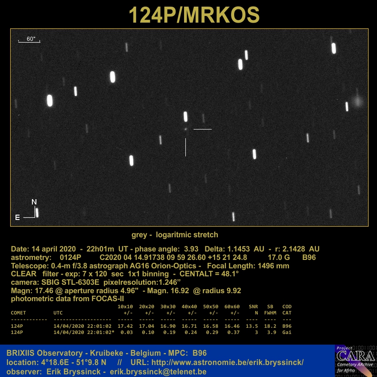This screenshot has width=377, height=377.
Task: Click the erik.bryssinck@telenet.be email address
Action: (x=158, y=372)
